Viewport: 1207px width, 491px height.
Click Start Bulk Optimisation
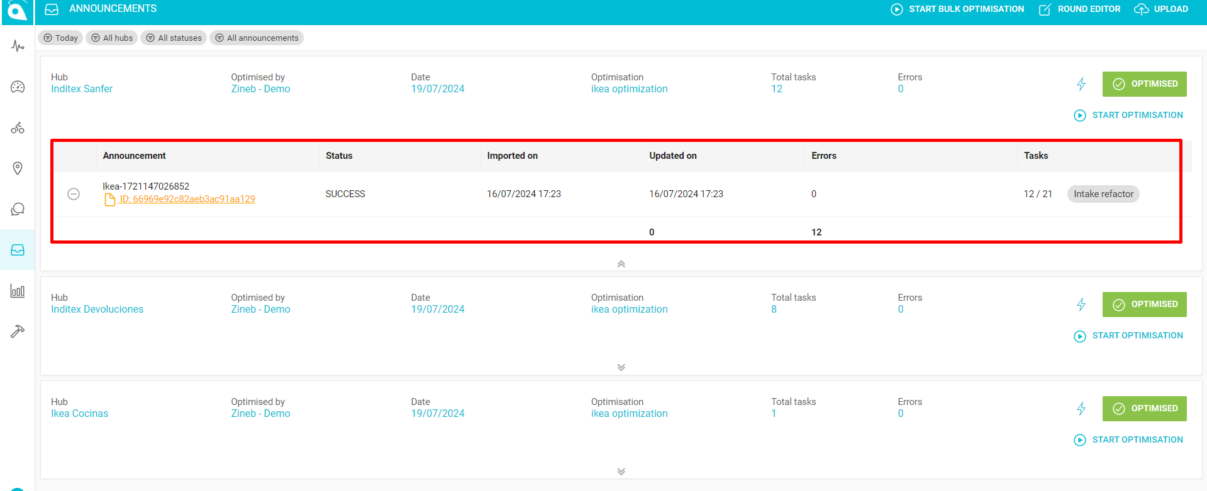(x=957, y=9)
